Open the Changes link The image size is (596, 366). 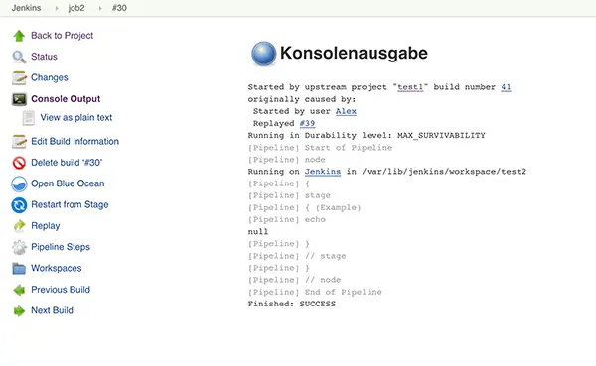point(50,77)
